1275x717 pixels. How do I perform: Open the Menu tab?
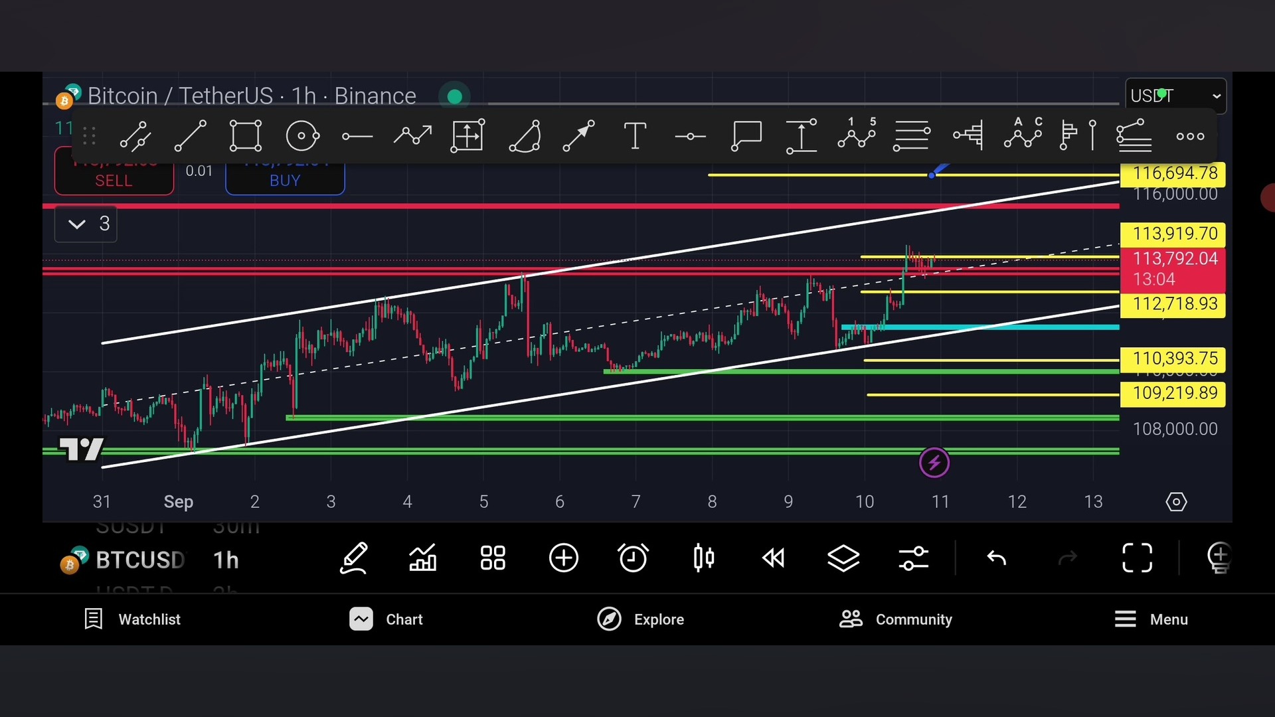click(1151, 619)
